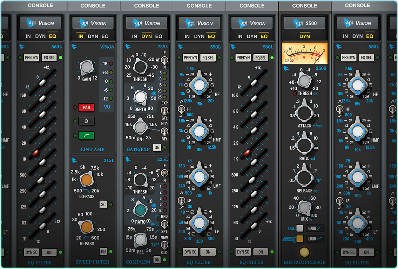Click the ATTACK knob on the 2500 compressor
The height and width of the screenshot is (269, 398).
[x=304, y=112]
